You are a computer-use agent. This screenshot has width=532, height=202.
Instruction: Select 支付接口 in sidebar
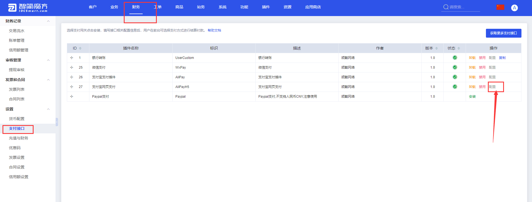(x=17, y=128)
